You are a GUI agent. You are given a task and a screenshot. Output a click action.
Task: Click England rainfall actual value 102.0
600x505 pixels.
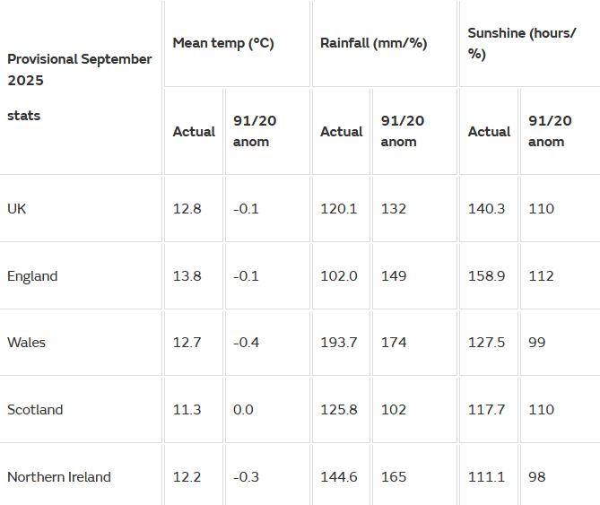point(339,276)
